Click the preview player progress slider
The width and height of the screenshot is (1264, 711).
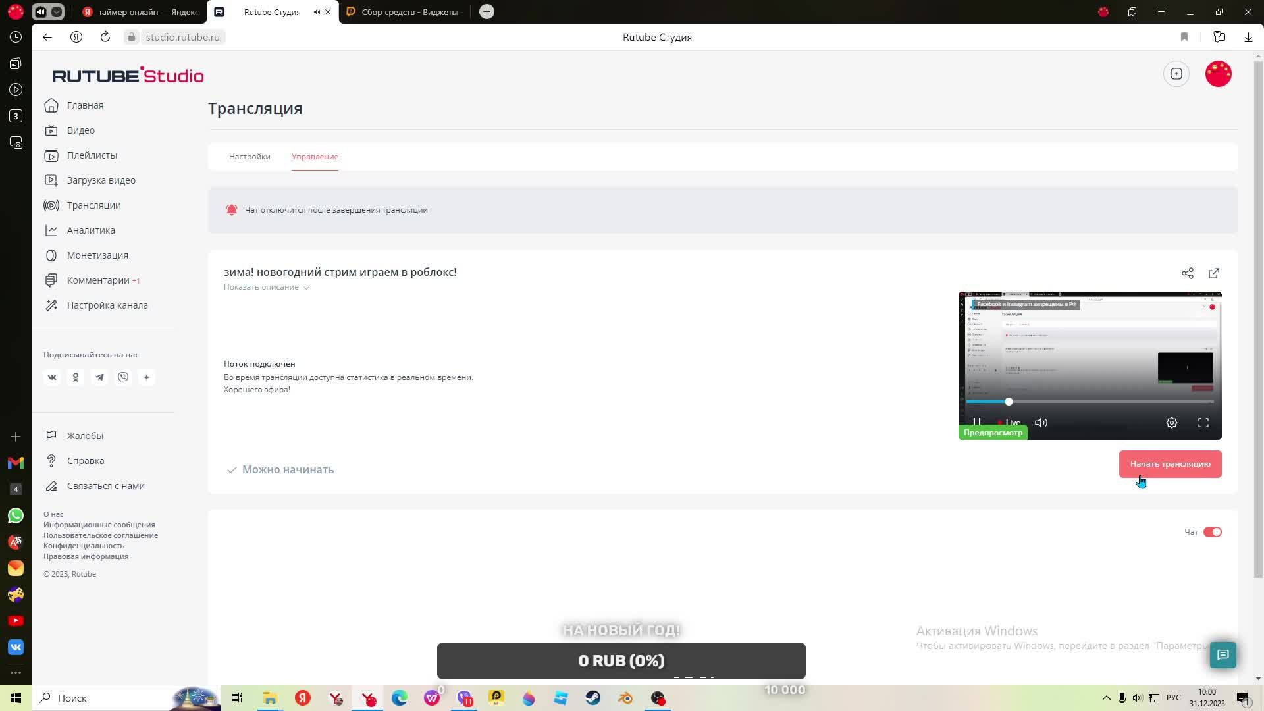coord(1009,402)
